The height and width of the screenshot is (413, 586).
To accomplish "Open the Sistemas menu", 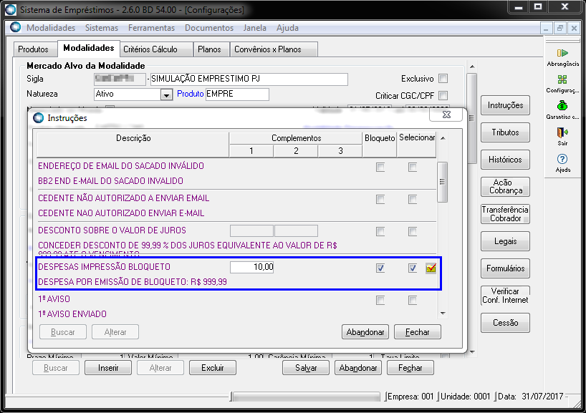I will pos(102,28).
